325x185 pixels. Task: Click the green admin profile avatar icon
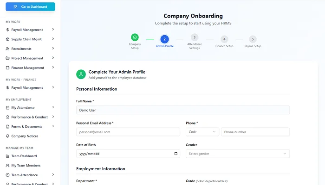(81, 74)
